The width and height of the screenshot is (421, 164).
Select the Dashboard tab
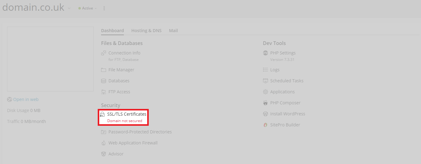pos(112,31)
